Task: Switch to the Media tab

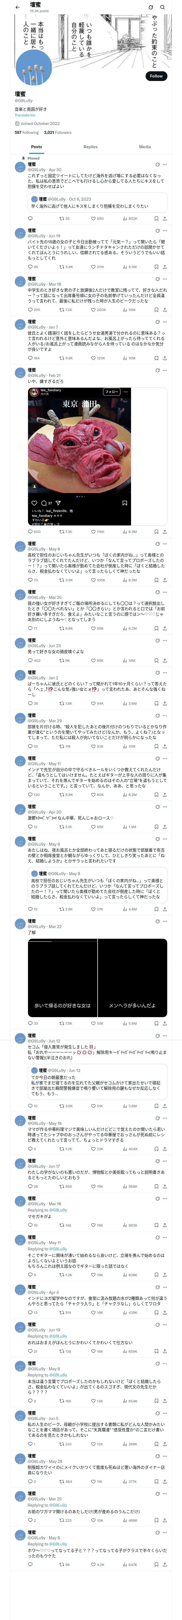Action: point(145,147)
